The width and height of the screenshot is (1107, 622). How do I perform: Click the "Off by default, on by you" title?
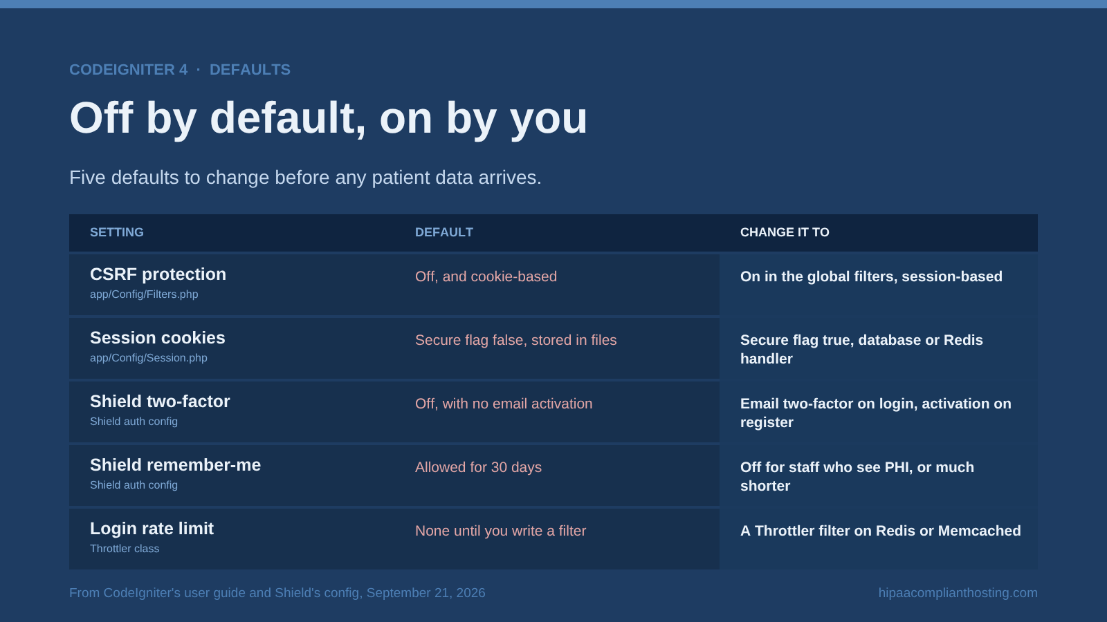[x=328, y=118]
